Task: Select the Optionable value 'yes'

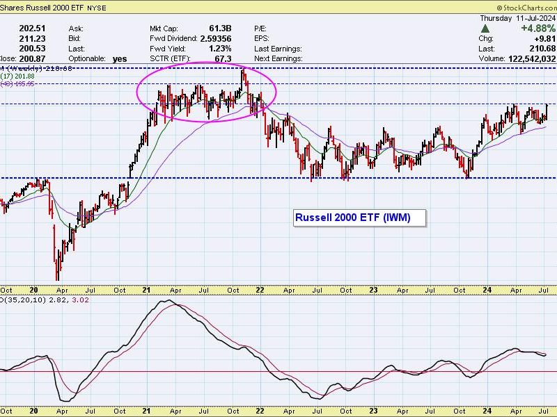Action: 120,59
